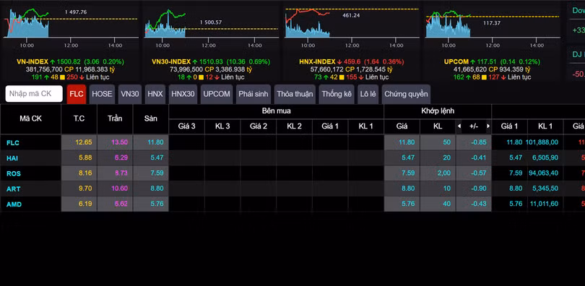Click the ROS stock symbol
The image size is (585, 286).
14,174
